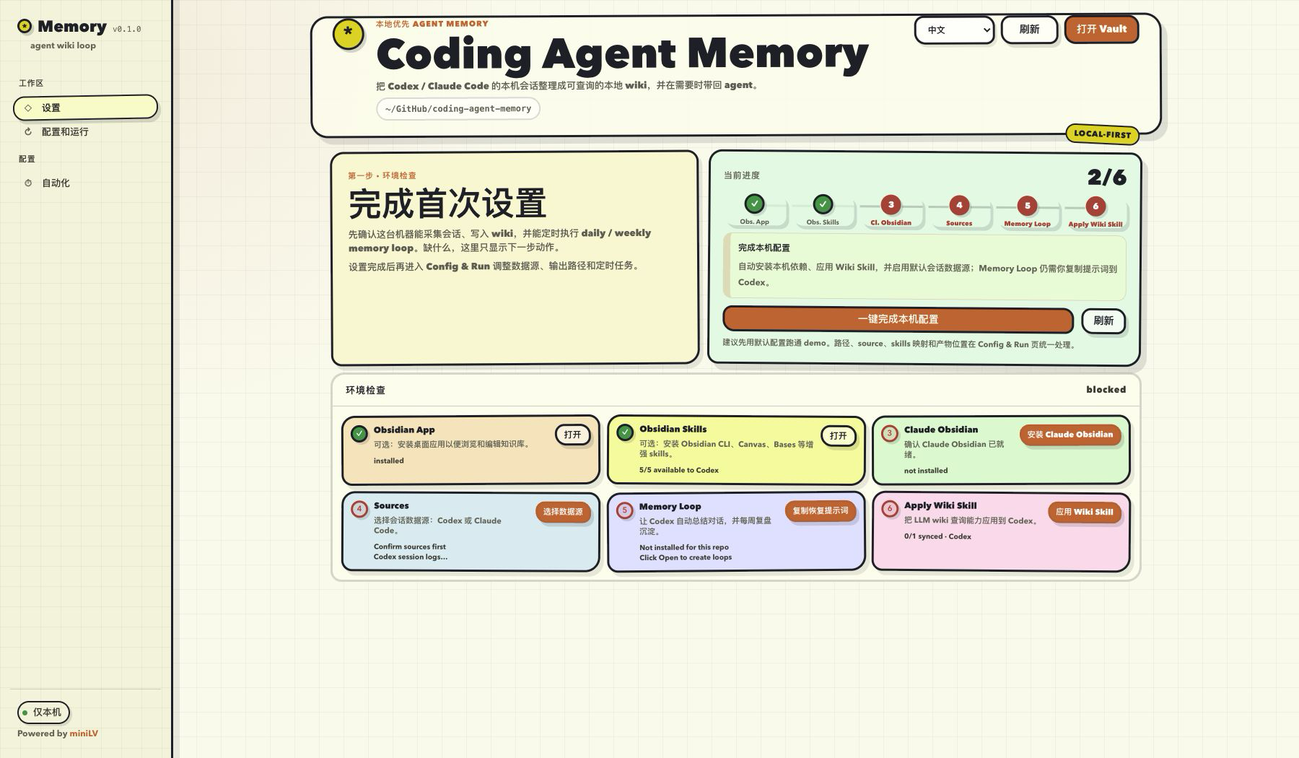Viewport: 1299px width, 758px height.
Task: Click the yellow asterisk badge in header
Action: coord(348,32)
